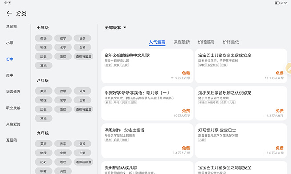This screenshot has height=174, width=291.
Task: Choose the 价格最高 sorting tab
Action: 206,42
